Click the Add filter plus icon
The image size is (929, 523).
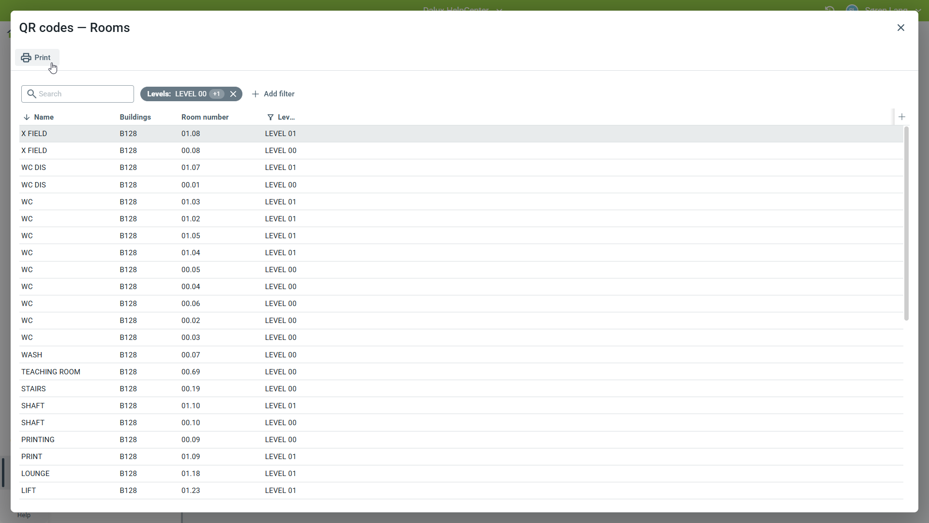coord(255,94)
